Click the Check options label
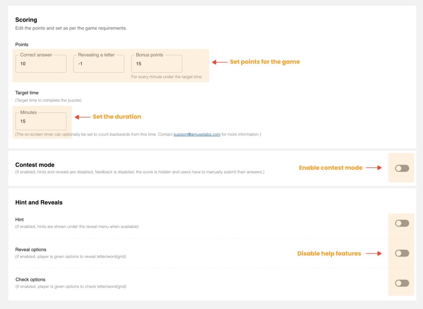The height and width of the screenshot is (309, 423). (31, 280)
